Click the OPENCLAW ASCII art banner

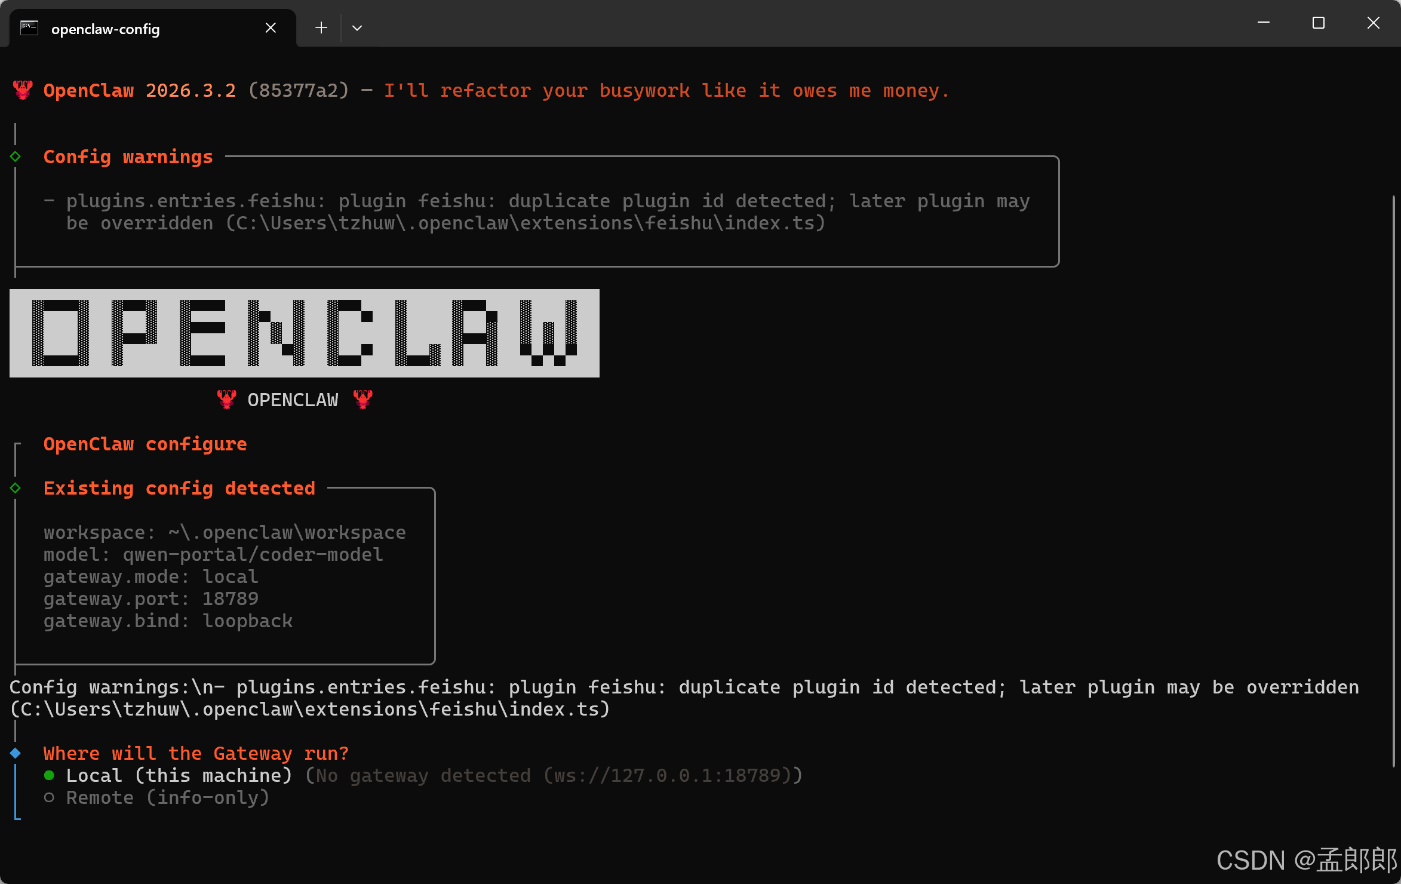coord(305,333)
